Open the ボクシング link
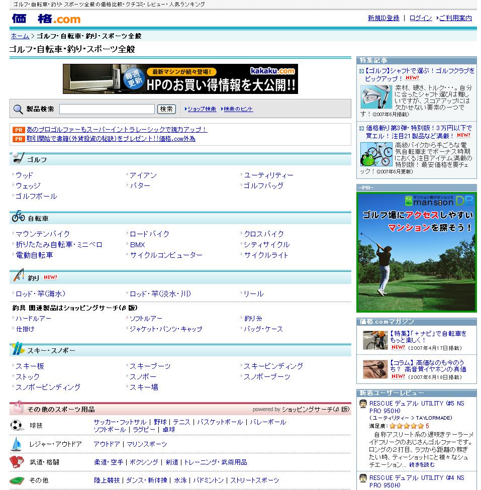Viewport: 481px width, 490px height. (144, 462)
